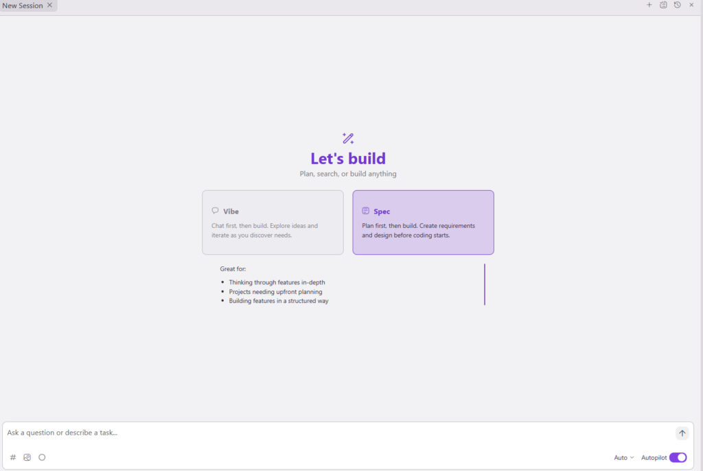Select the Vibe mode card

[x=273, y=222]
